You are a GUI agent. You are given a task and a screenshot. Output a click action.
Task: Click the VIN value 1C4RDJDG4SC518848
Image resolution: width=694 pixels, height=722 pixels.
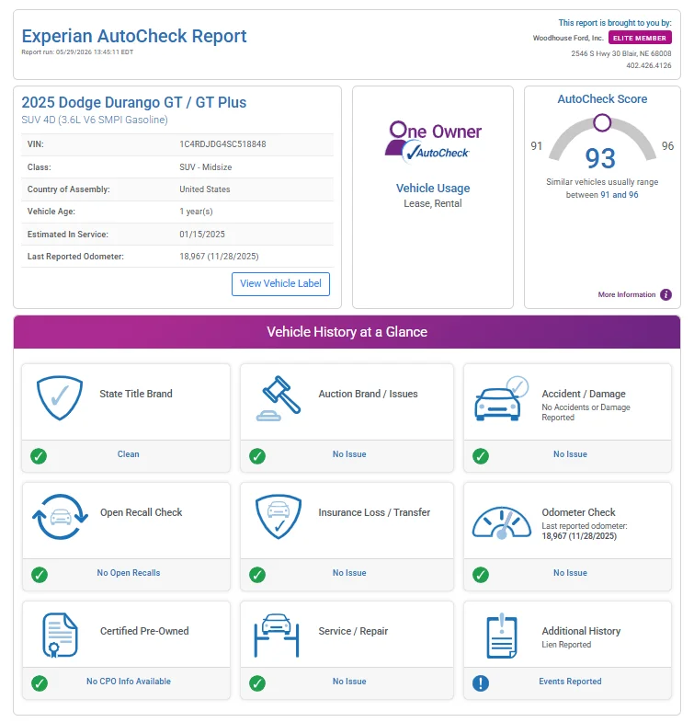pos(222,144)
